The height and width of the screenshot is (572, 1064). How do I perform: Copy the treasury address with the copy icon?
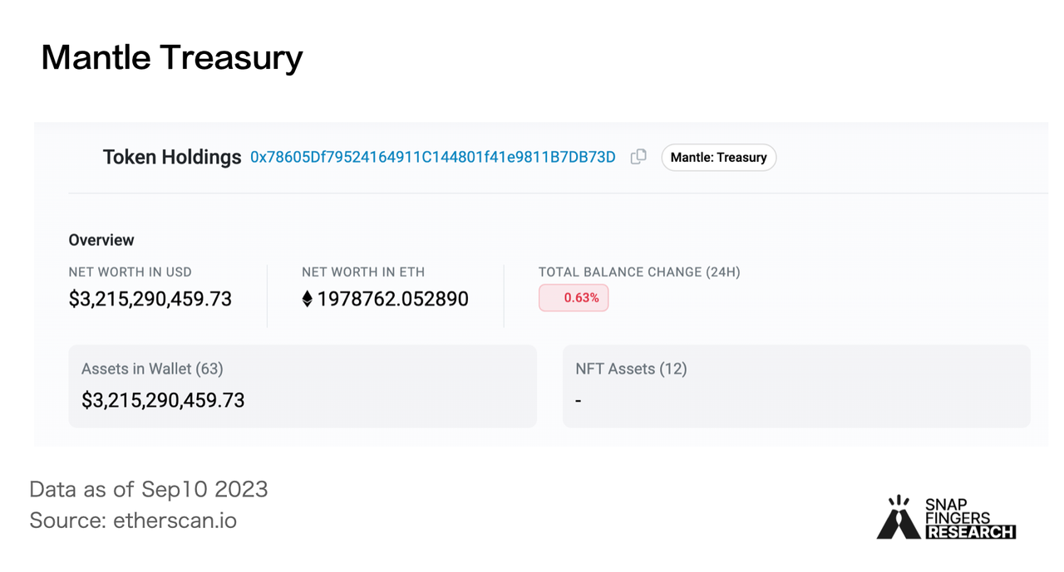[638, 157]
